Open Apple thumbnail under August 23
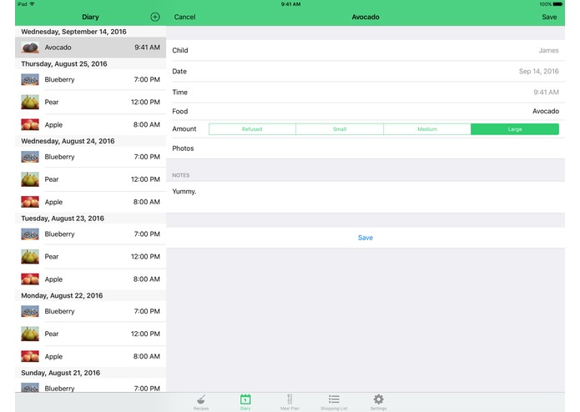The height and width of the screenshot is (412, 580). coord(30,279)
